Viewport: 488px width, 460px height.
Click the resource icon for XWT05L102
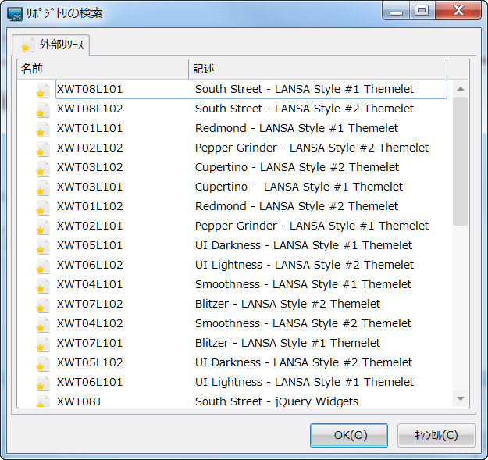(x=43, y=364)
